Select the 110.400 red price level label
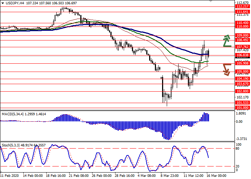 click(242, 23)
